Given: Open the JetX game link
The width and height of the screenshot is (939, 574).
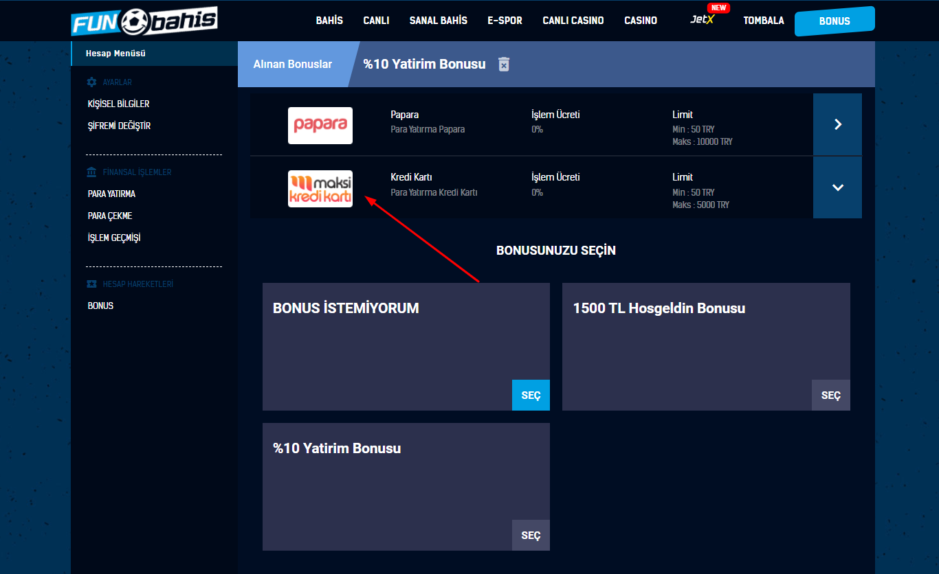Looking at the screenshot, I should 703,21.
